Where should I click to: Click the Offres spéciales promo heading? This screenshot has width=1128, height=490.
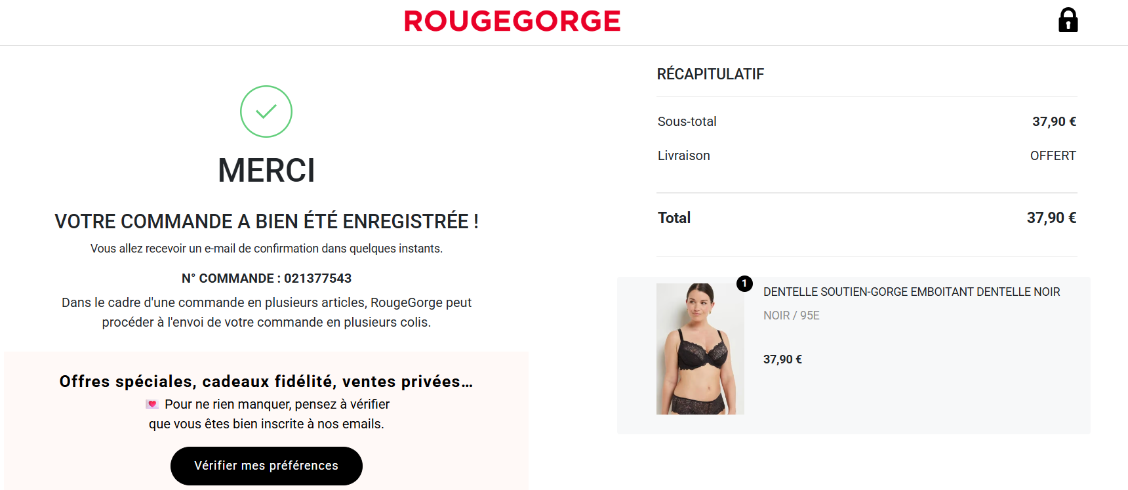(x=266, y=382)
